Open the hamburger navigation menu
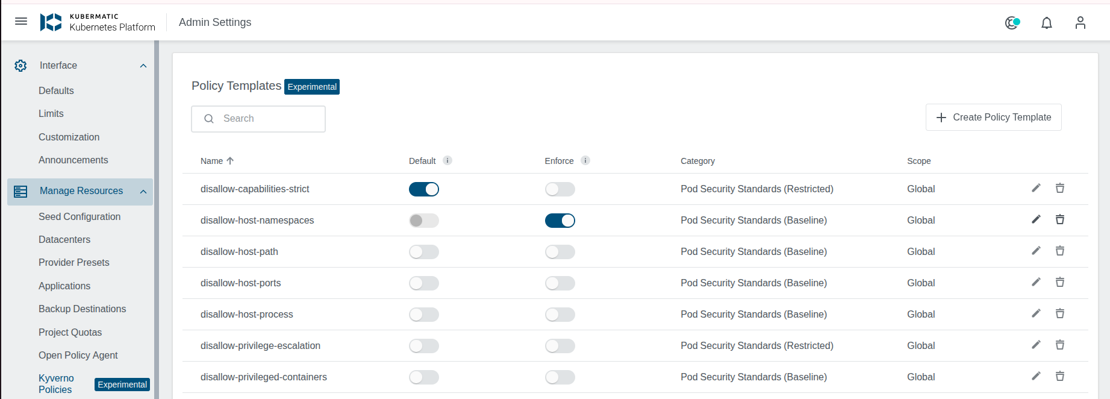Viewport: 1110px width, 399px height. [x=21, y=22]
